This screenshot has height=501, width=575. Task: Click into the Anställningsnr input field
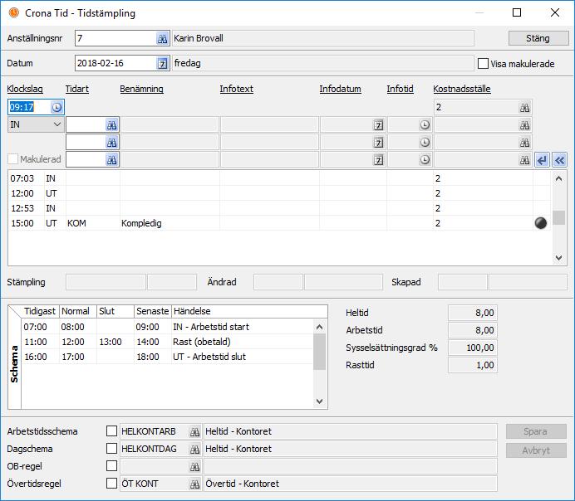point(115,38)
